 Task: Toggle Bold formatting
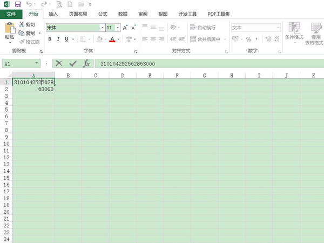[x=50, y=39]
